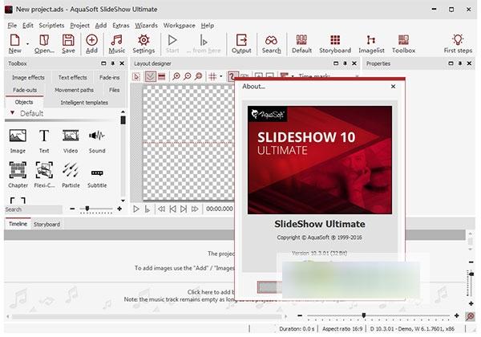Open Settings gear in toolbar

tap(143, 40)
